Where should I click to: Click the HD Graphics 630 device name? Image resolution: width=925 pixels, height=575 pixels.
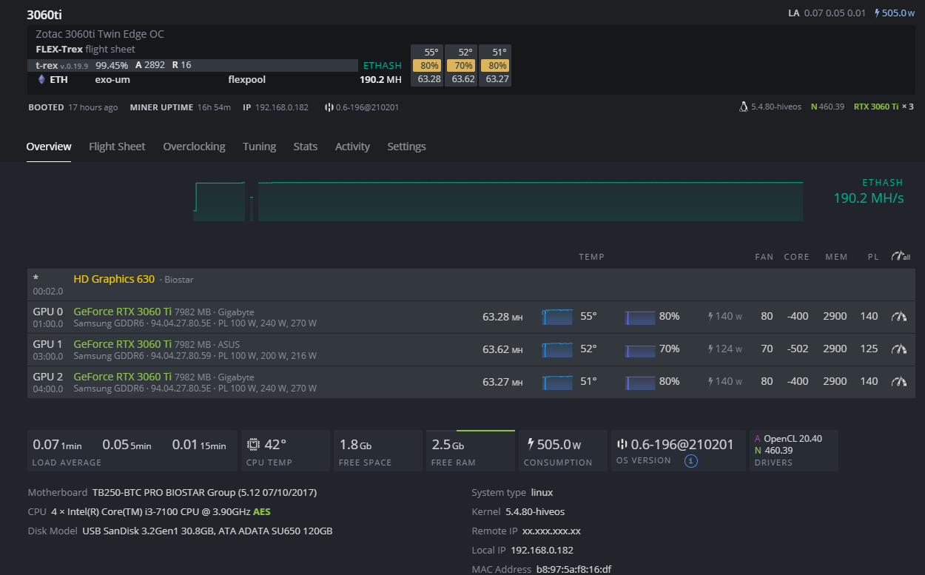tap(114, 279)
